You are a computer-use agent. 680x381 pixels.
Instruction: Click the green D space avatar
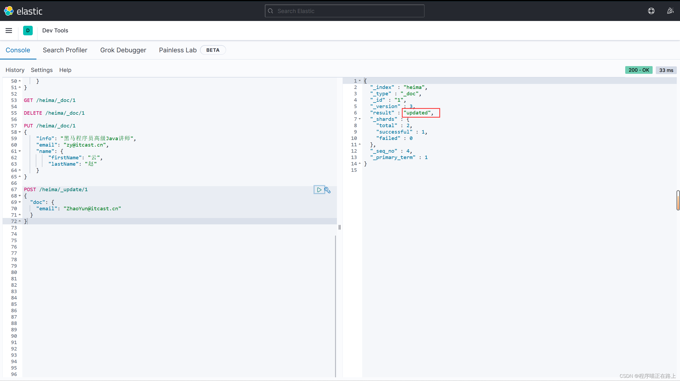pos(28,31)
